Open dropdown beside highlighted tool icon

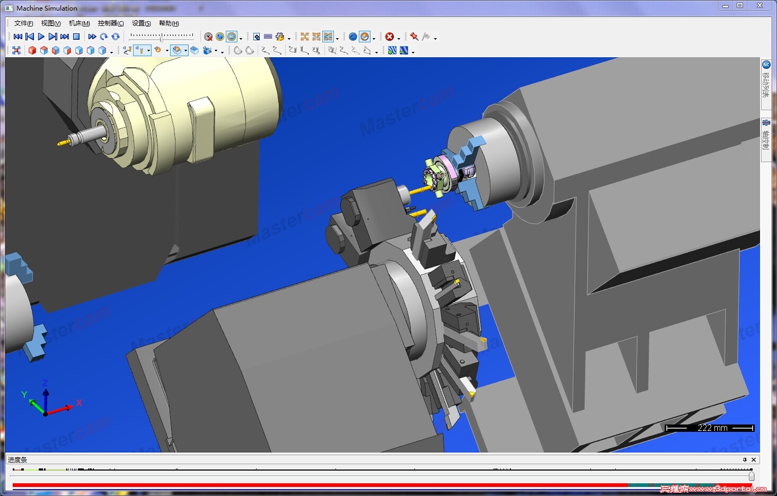click(x=148, y=50)
